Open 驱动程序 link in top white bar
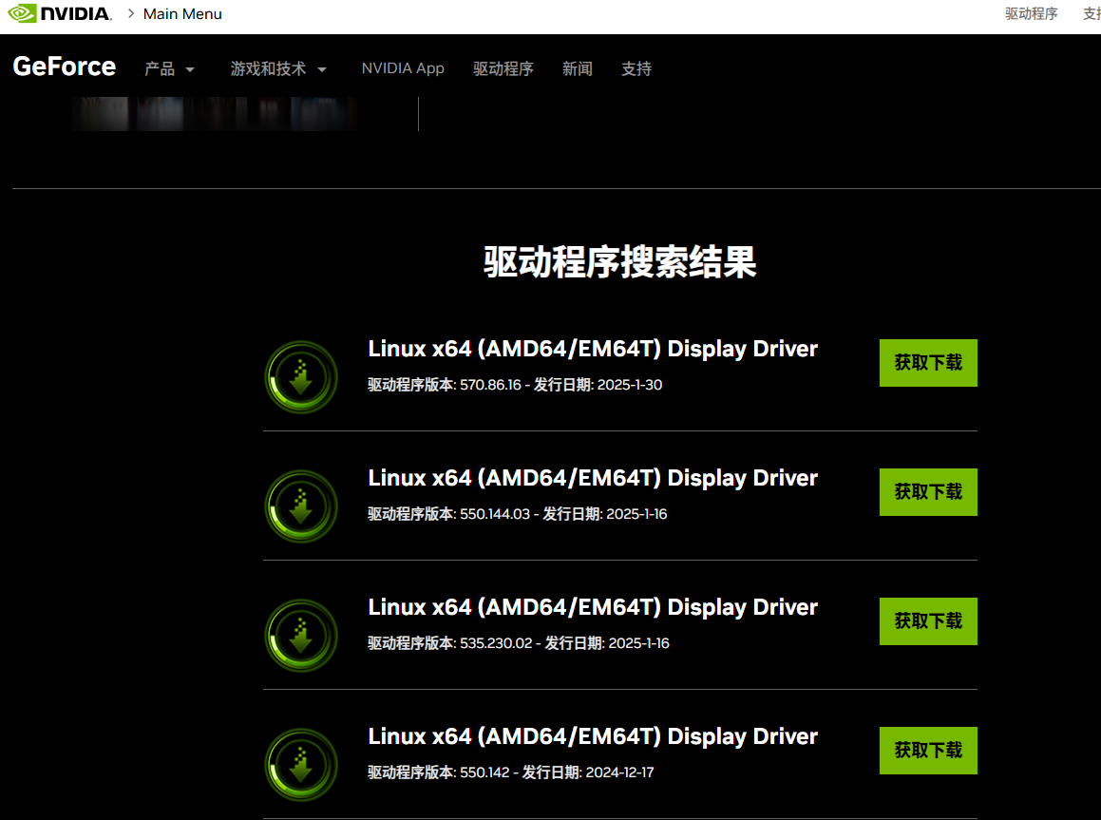Viewport: 1101px width, 820px height. (1031, 13)
